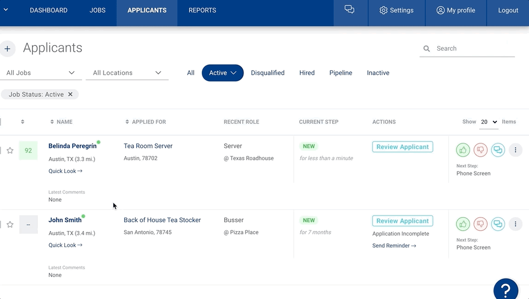Reject Belinda Peregrín with the thumbs-down icon
The height and width of the screenshot is (299, 529).
pyautogui.click(x=480, y=149)
